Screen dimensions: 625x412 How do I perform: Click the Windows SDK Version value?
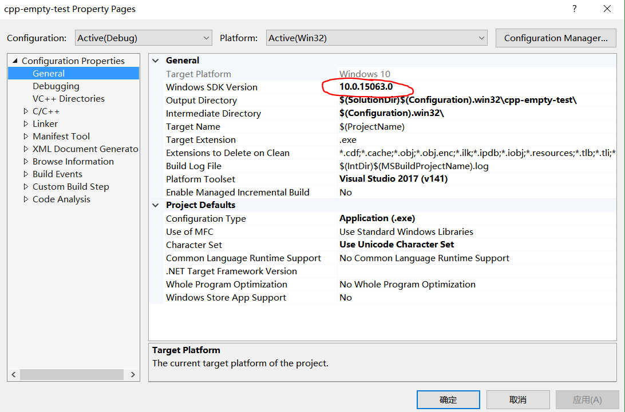(366, 87)
